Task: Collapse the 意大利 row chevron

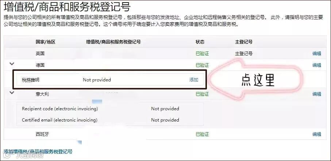Action: click(x=12, y=92)
